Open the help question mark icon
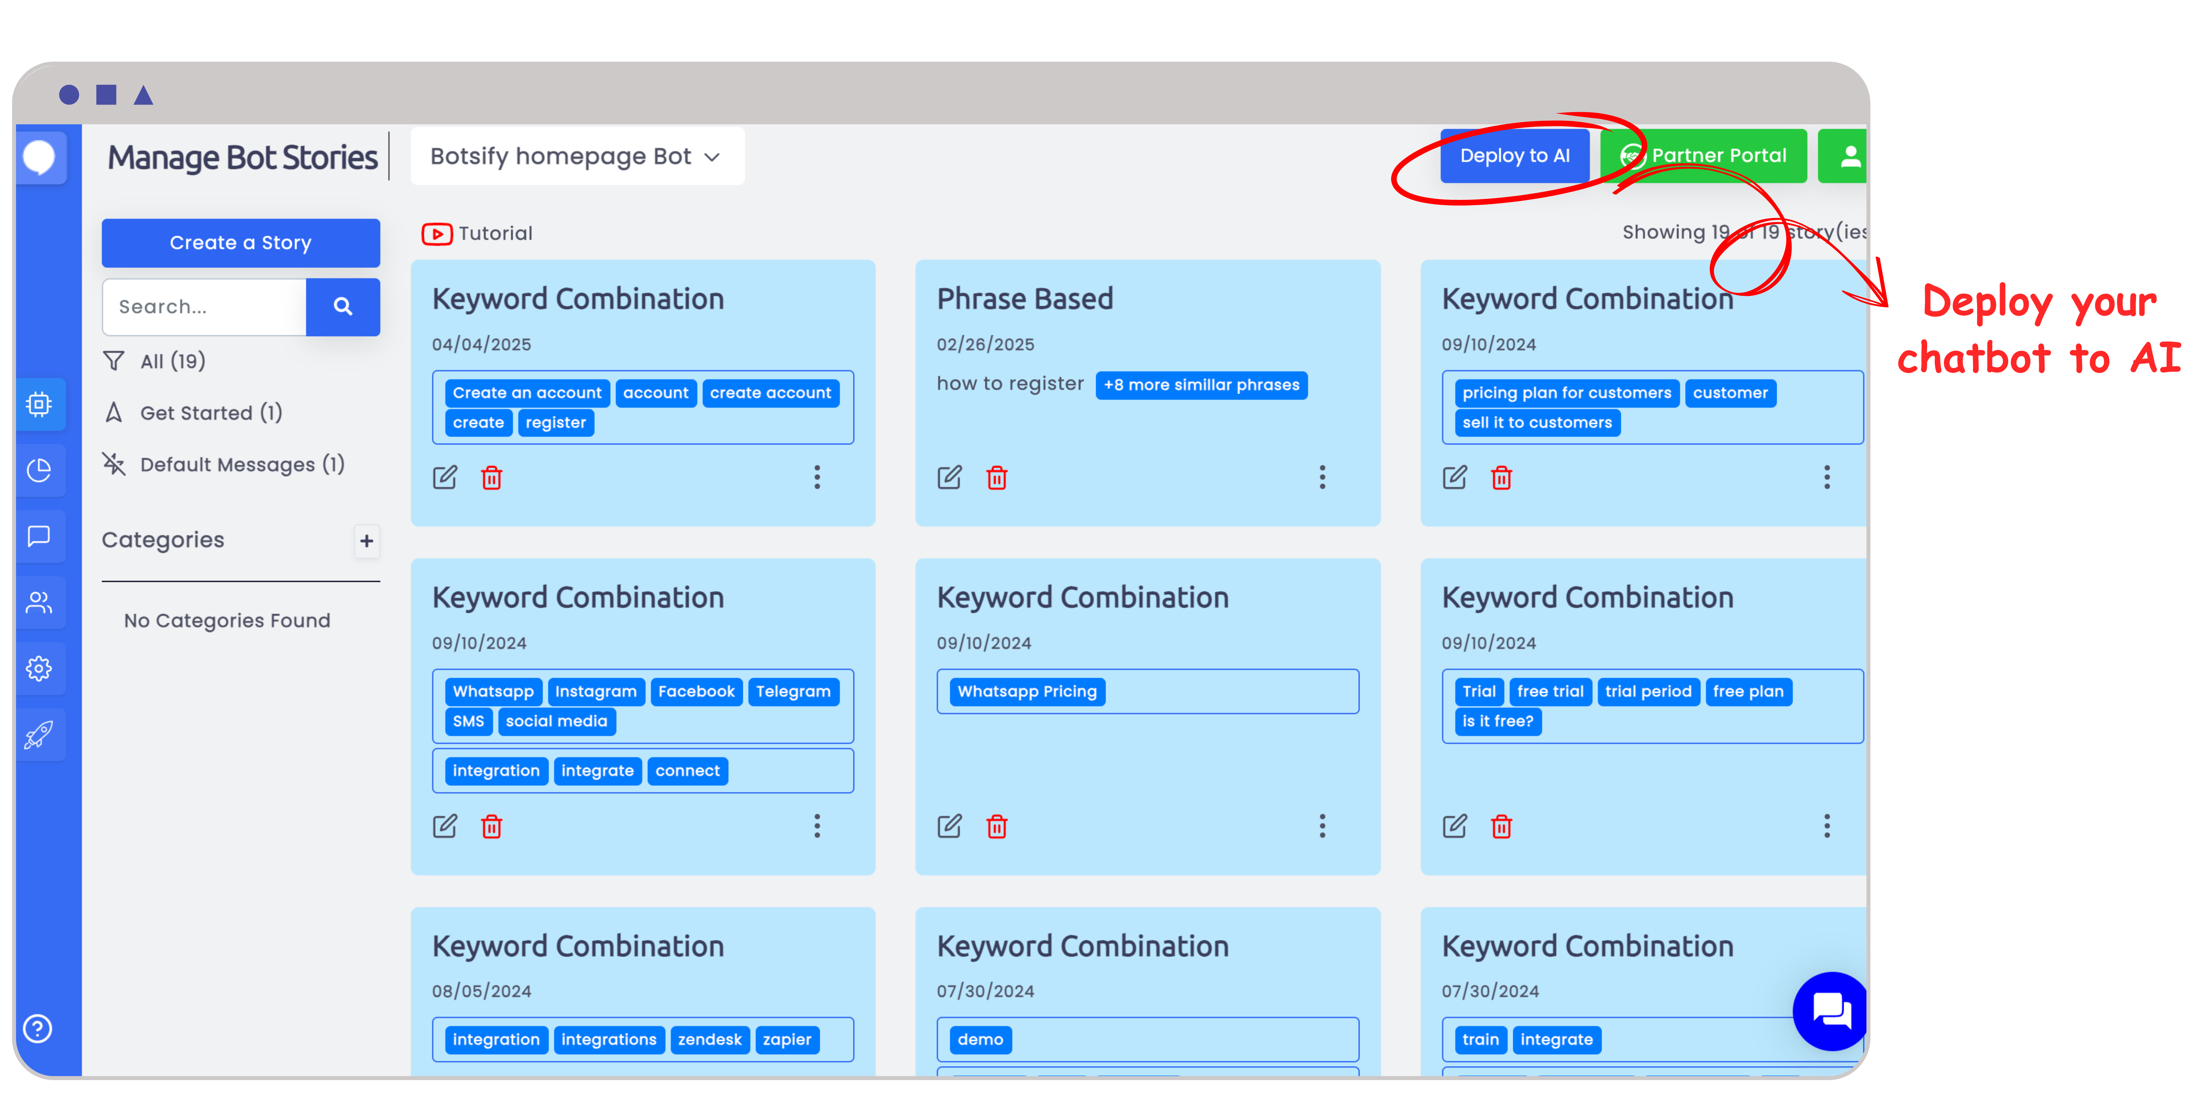Screen dimensions: 2188x1104 coord(37,1028)
